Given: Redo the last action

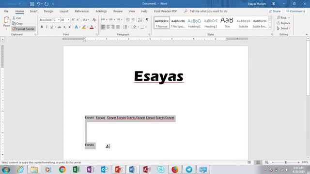Looking at the screenshot, I should [x=46, y=4].
